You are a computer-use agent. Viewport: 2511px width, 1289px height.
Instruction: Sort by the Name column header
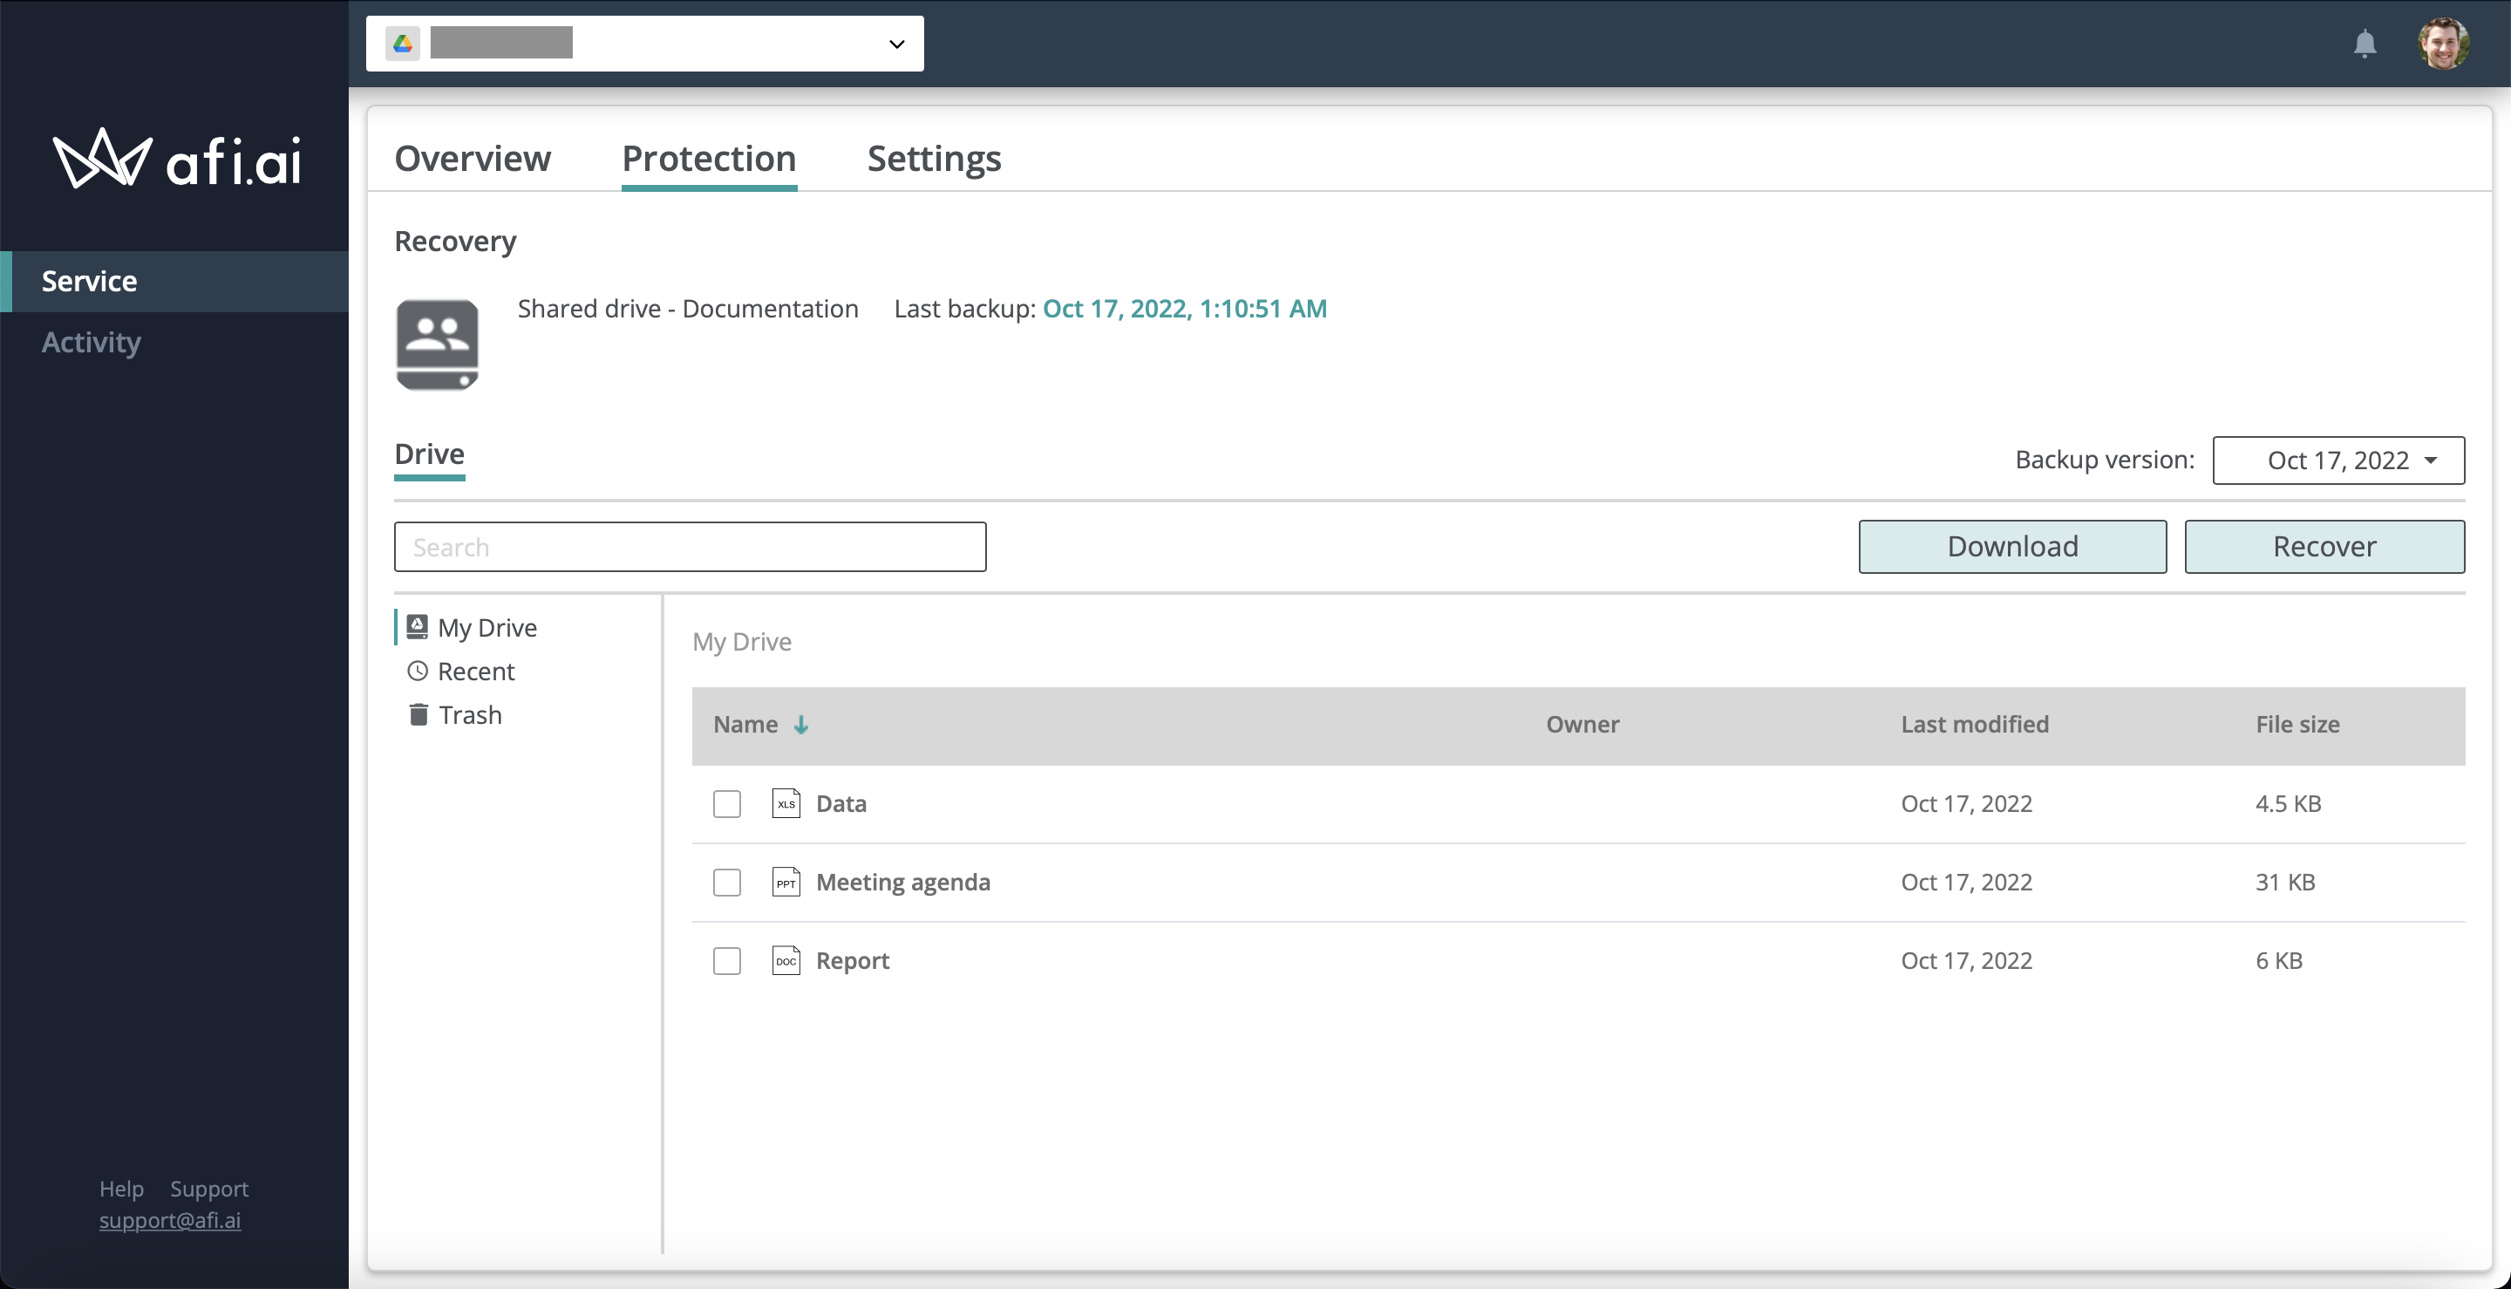click(x=745, y=725)
